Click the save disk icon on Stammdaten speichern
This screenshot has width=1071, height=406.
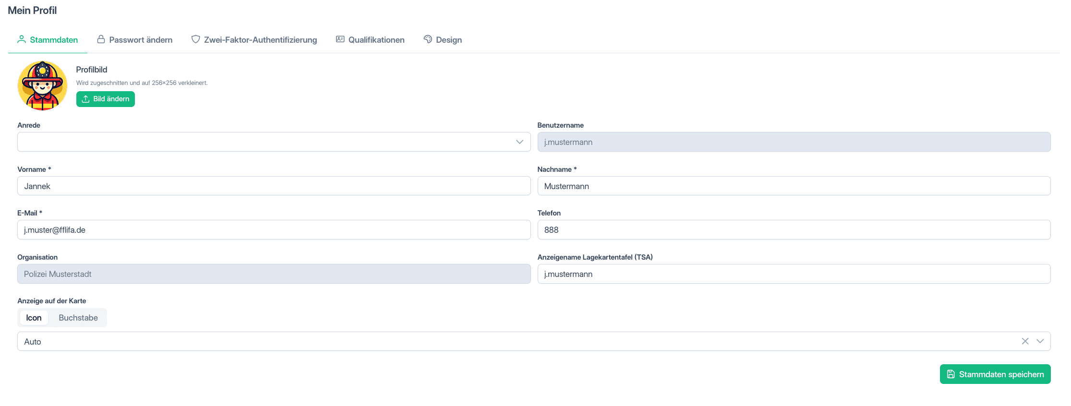coord(951,374)
